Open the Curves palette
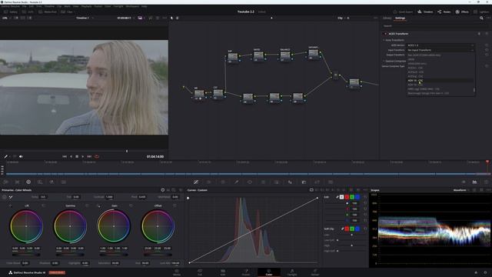492x277 pixels. pyautogui.click(x=196, y=182)
